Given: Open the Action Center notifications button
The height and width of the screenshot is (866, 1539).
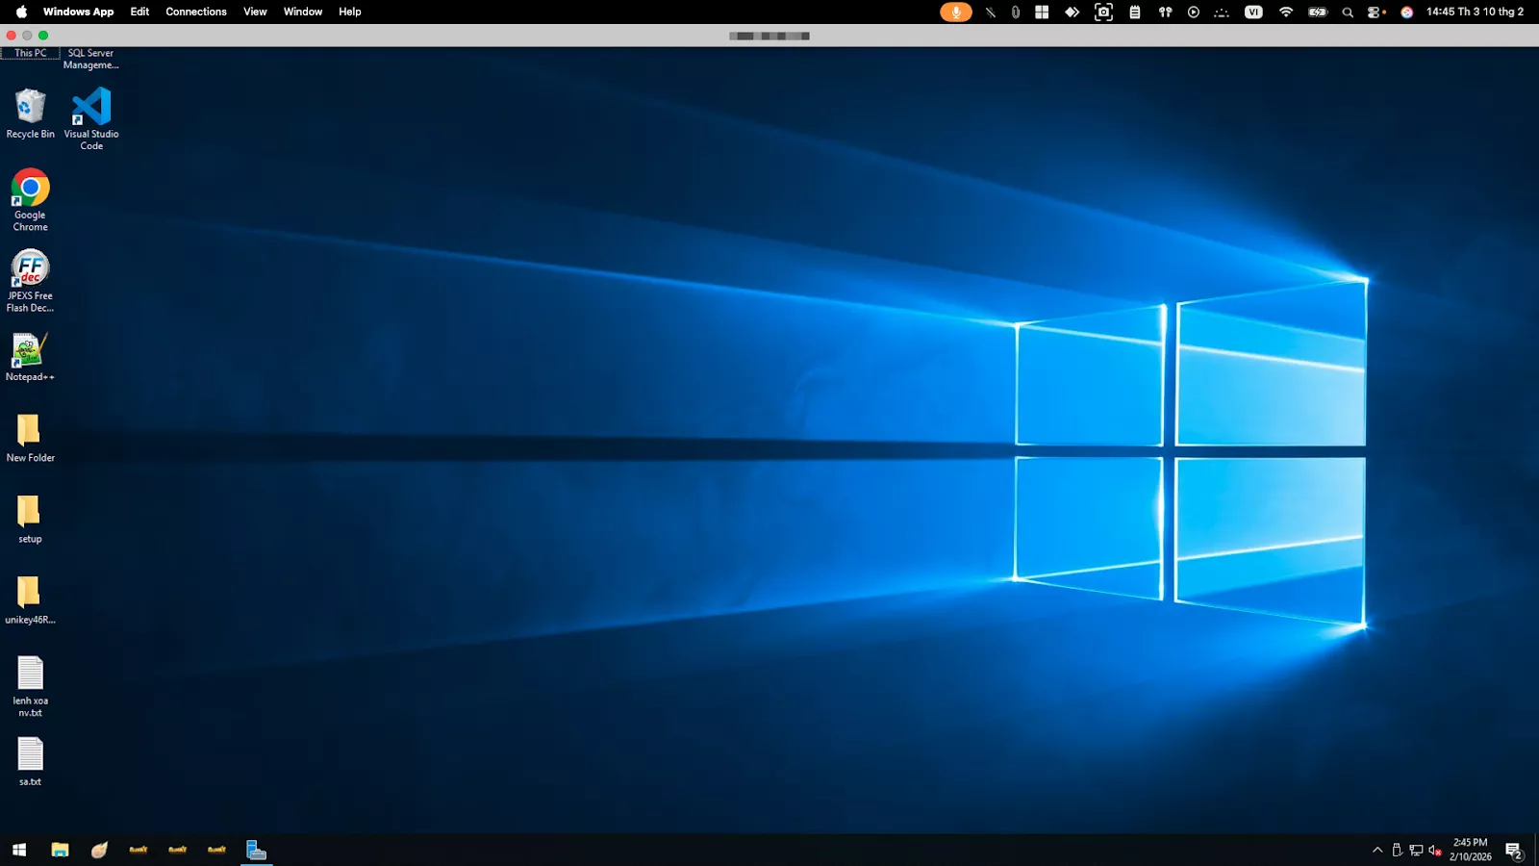Looking at the screenshot, I should pos(1513,850).
